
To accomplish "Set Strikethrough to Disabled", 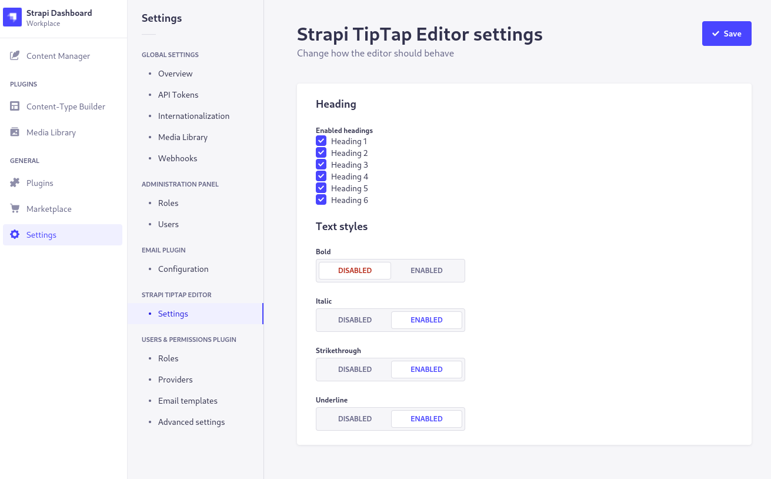I will click(355, 370).
